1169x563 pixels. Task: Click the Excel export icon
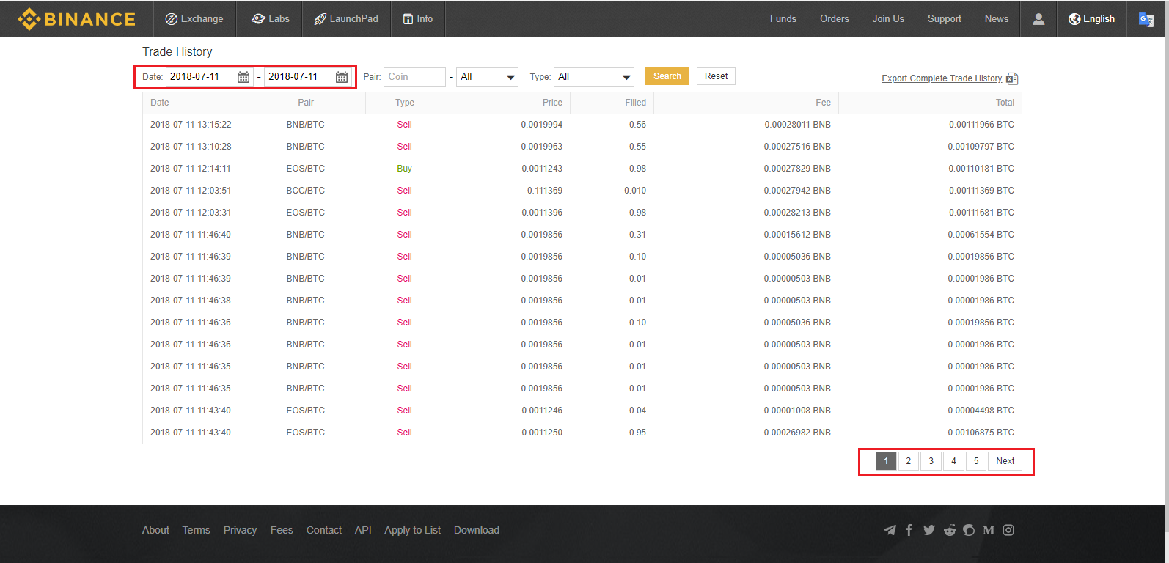click(x=1012, y=78)
